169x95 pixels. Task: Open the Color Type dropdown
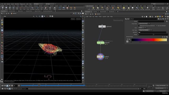pos(145,30)
